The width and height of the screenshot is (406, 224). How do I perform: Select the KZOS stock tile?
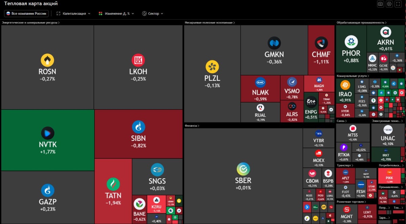click(x=383, y=197)
